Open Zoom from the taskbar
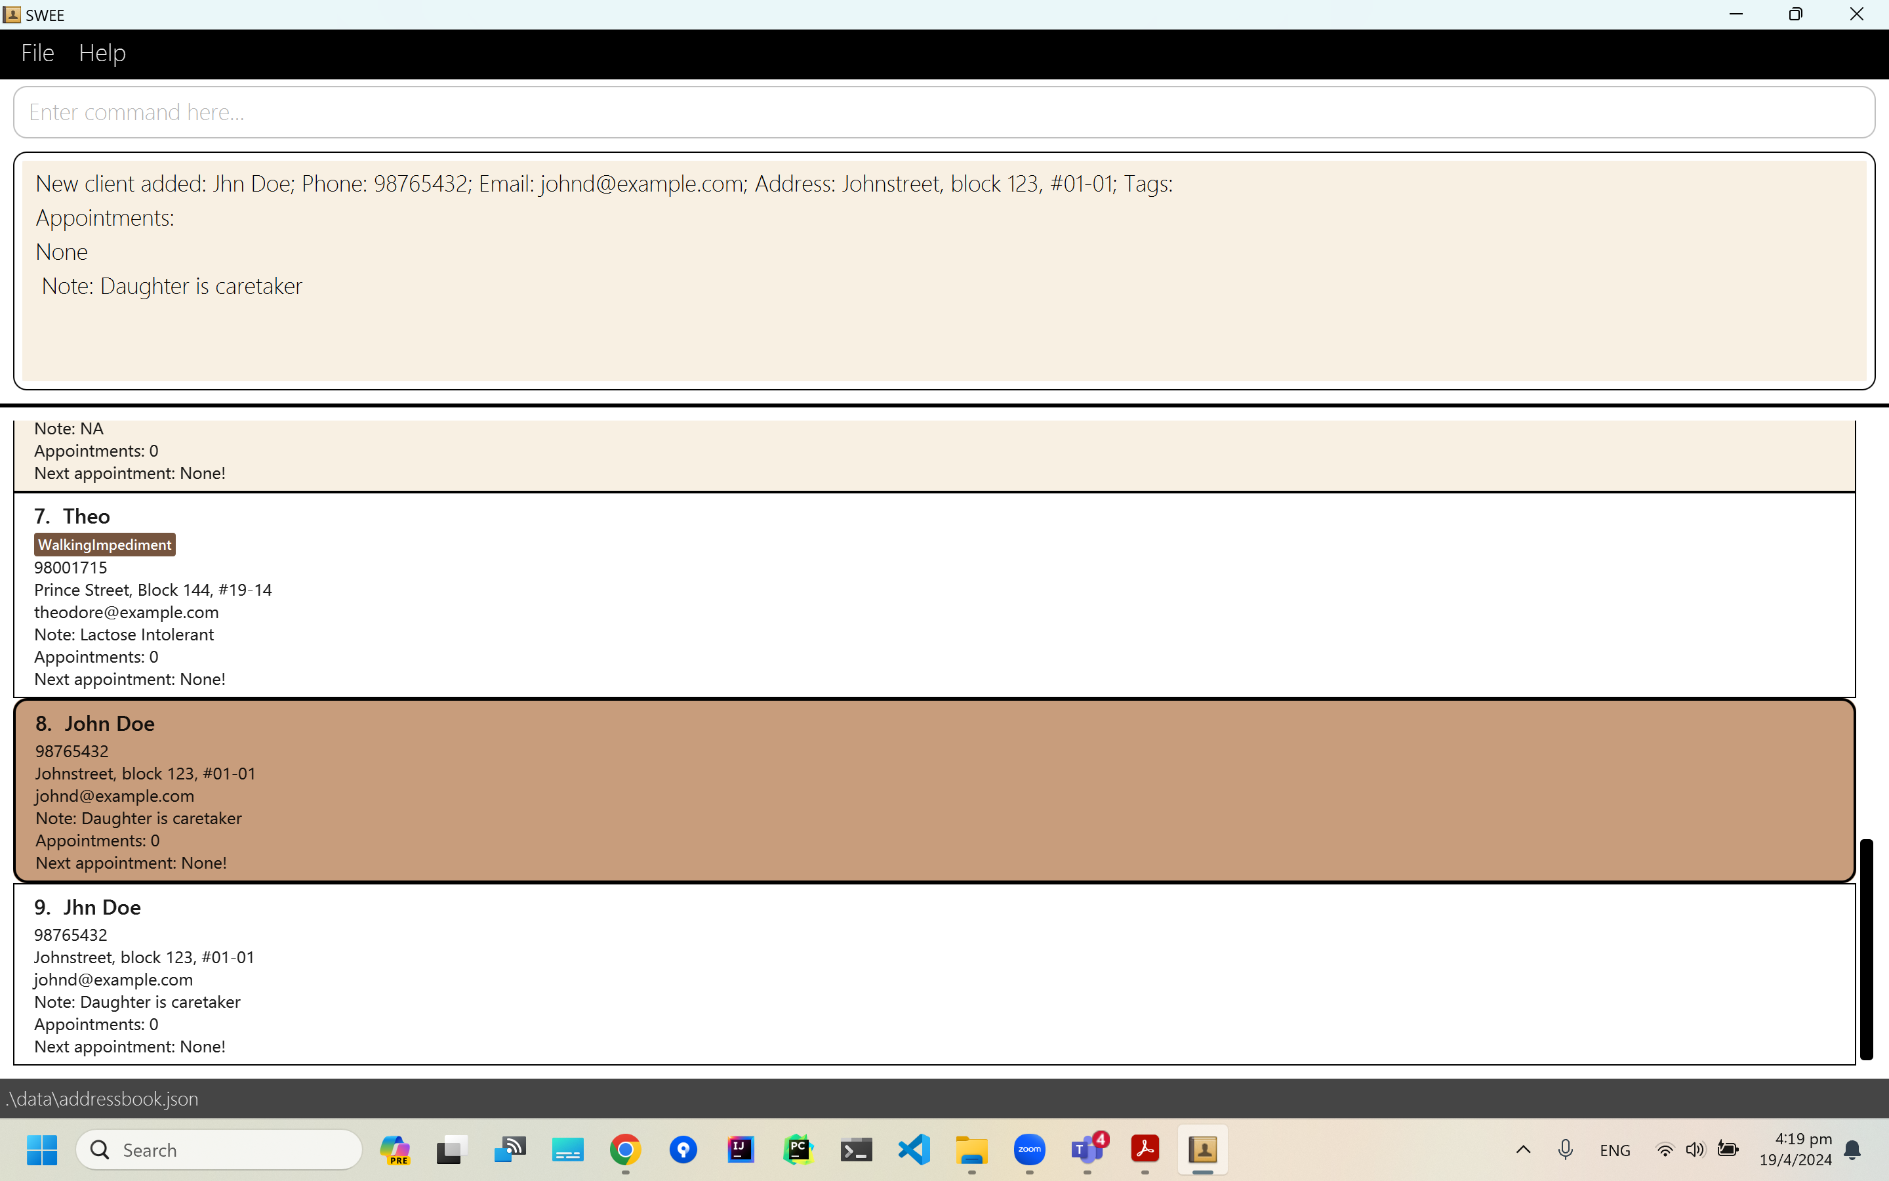Screen dimensions: 1889x1181 click(1030, 1150)
